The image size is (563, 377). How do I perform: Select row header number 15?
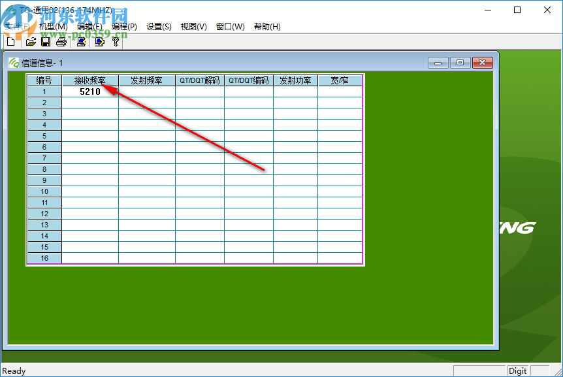(44, 248)
